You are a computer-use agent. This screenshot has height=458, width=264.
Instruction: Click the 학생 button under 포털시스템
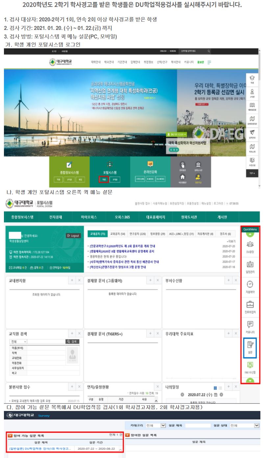pyautogui.click(x=104, y=180)
